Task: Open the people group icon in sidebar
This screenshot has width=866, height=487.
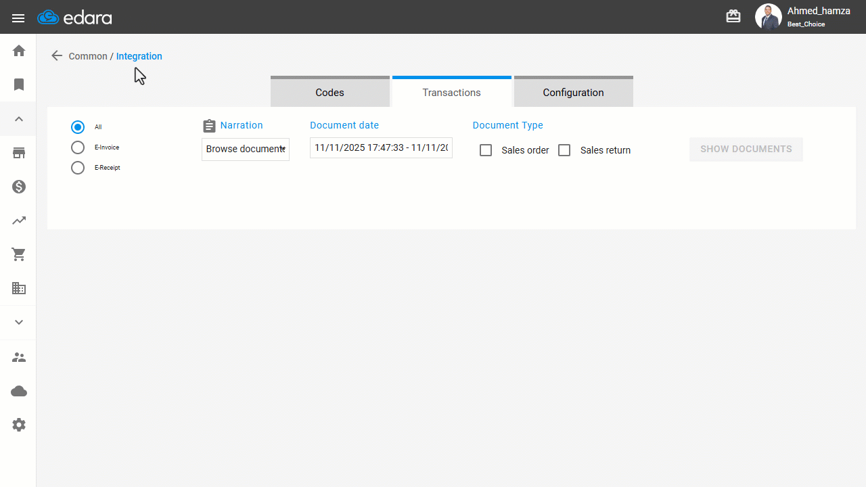Action: click(x=19, y=357)
